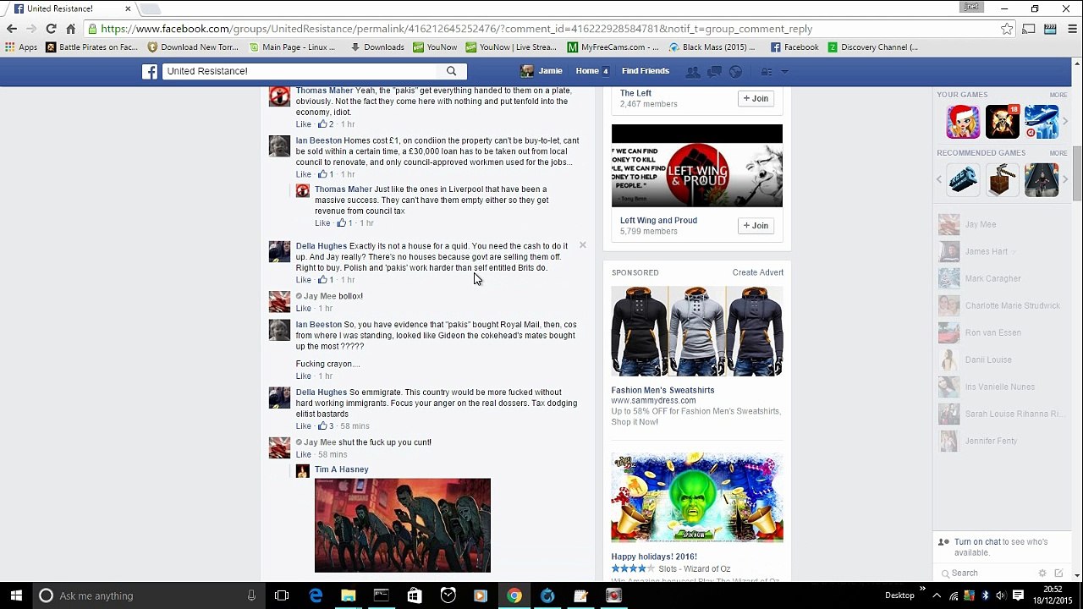Open the Downloads bookmark
This screenshot has width=1083, height=609.
click(377, 47)
